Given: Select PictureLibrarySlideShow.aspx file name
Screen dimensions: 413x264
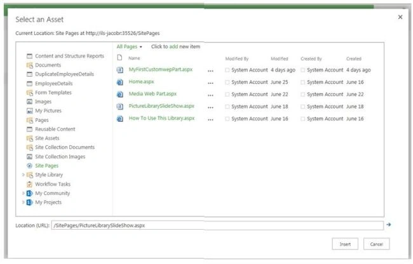Looking at the screenshot, I should (161, 106).
